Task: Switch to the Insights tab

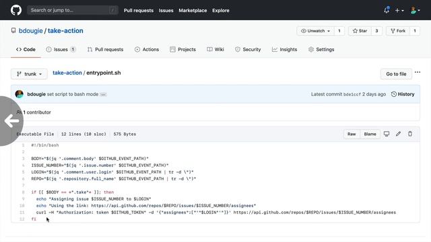Action: click(284, 49)
